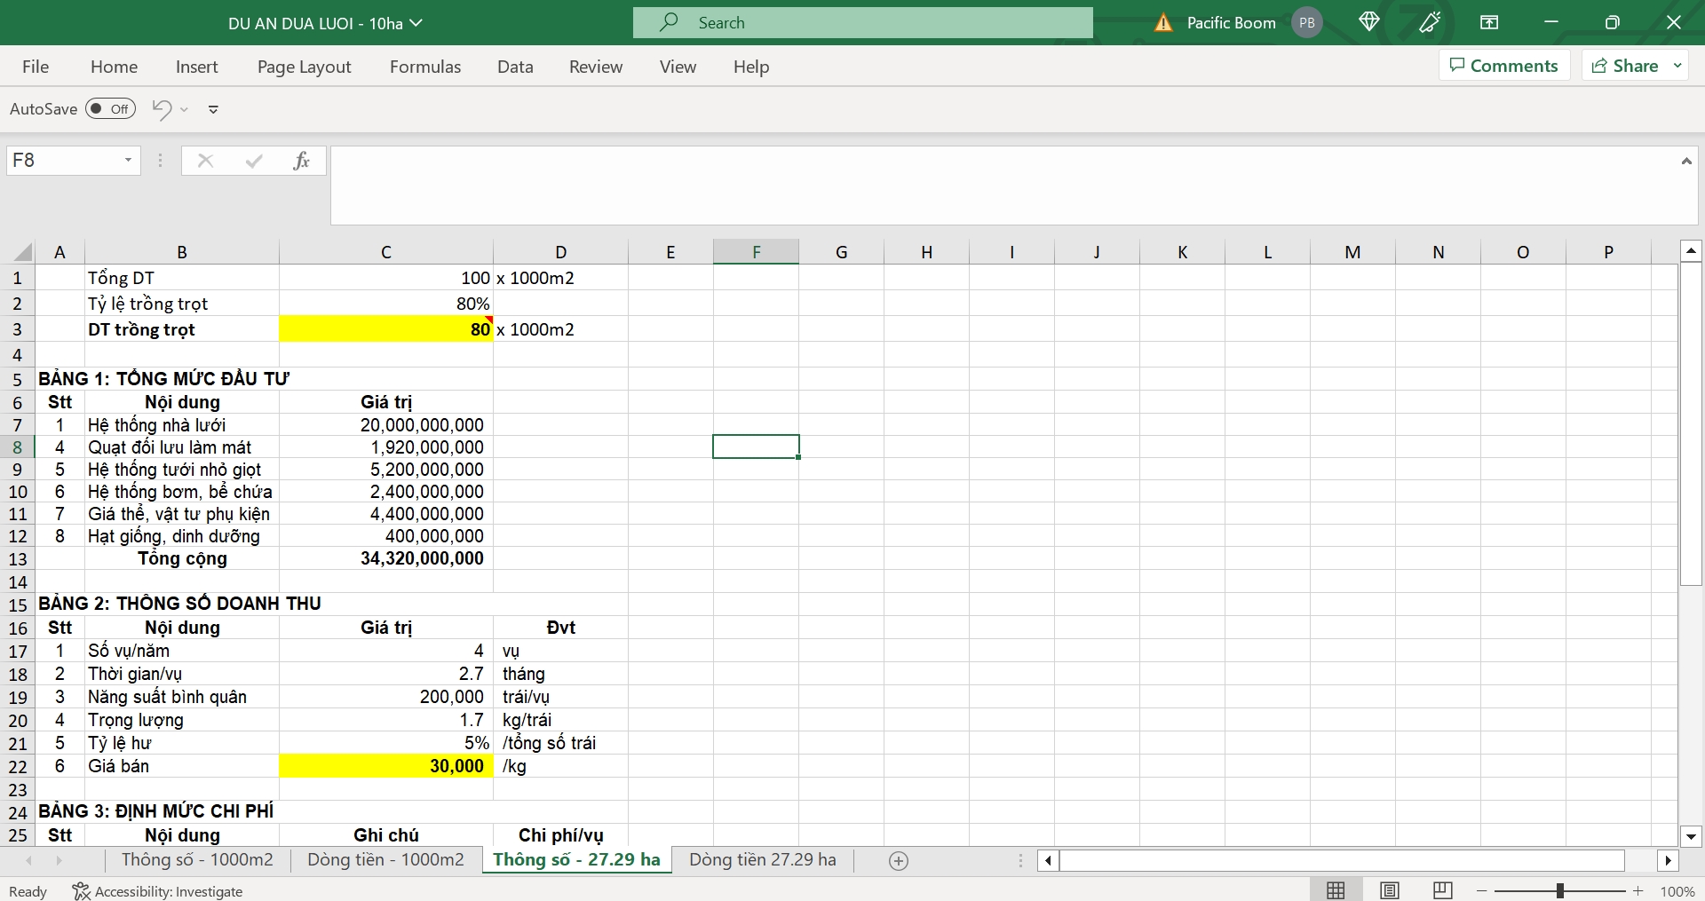1705x901 pixels.
Task: Open the Share button dropdown arrow
Action: (1677, 66)
